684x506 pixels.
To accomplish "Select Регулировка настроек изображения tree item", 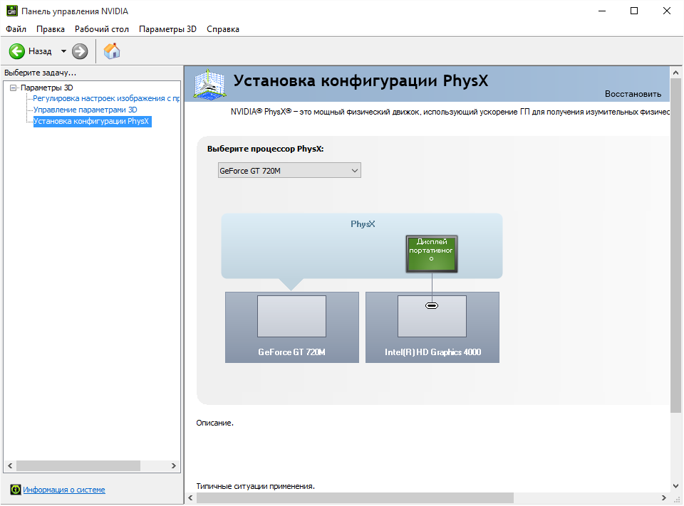I will 105,99.
